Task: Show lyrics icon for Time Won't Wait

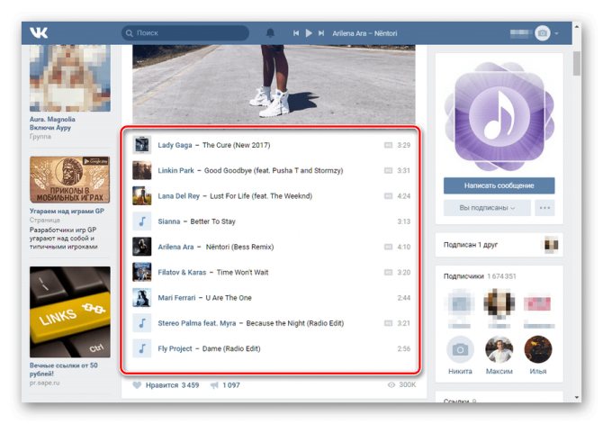Action: pos(388,272)
